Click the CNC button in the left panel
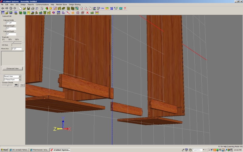The image size is (243, 152). 22,85
